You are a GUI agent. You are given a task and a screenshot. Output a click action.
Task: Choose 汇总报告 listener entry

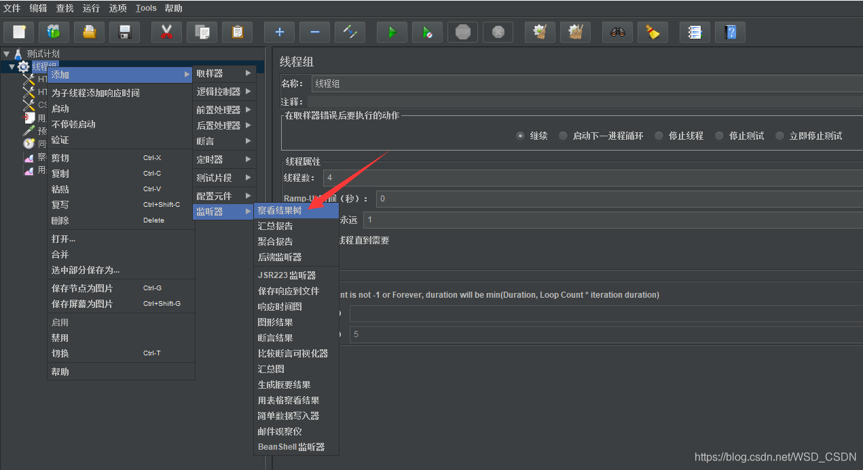tap(296, 226)
